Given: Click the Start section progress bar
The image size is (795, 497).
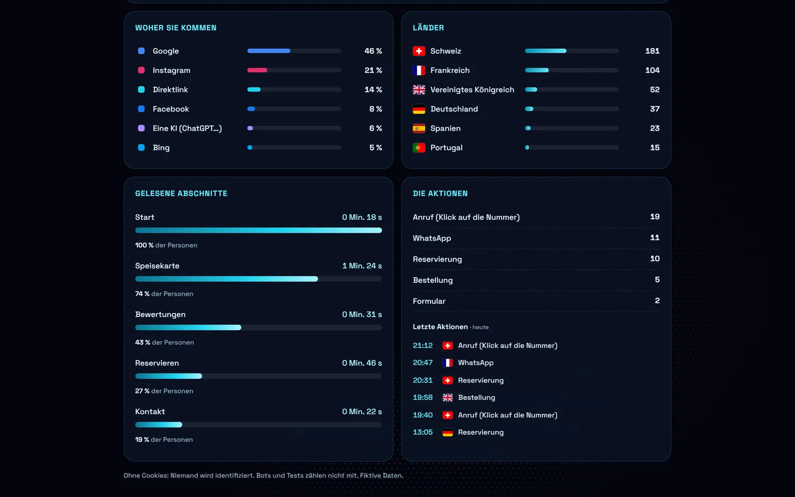Looking at the screenshot, I should 258,231.
